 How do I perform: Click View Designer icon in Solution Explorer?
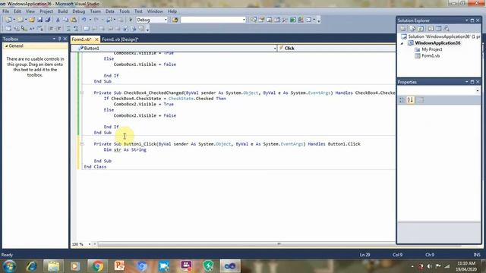438,29
